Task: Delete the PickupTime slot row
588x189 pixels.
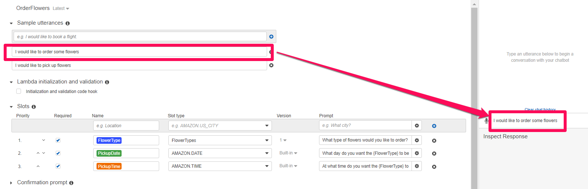Action: click(434, 167)
